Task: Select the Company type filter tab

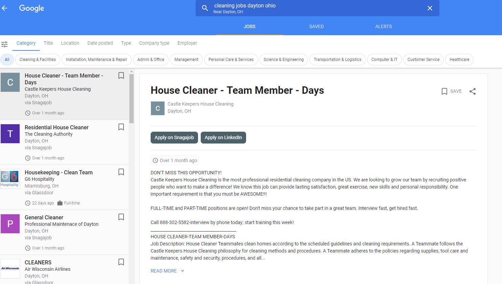Action: pos(154,43)
